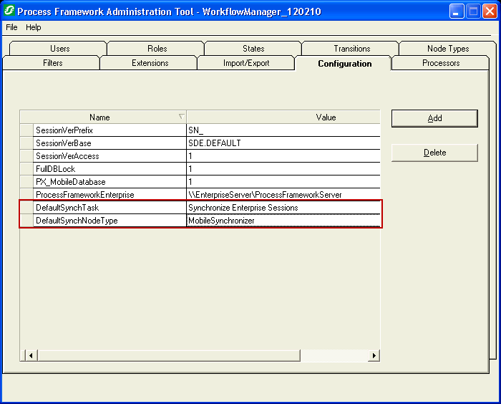Open the Filters tab
Screen dimensions: 501x404
52,63
